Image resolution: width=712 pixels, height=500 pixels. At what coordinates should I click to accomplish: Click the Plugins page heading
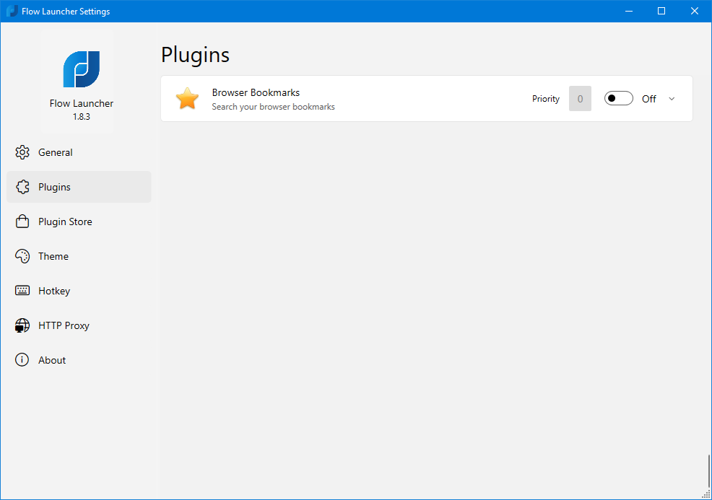pyautogui.click(x=195, y=56)
